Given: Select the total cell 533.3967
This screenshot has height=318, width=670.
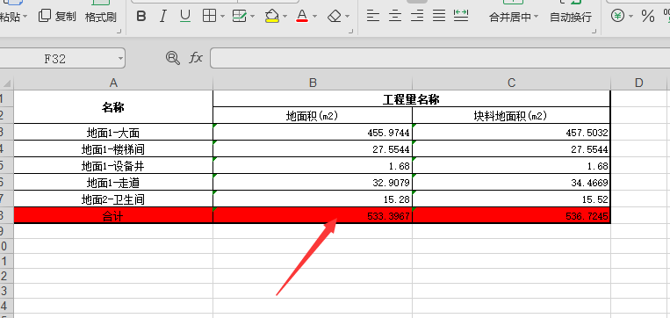Looking at the screenshot, I should point(313,215).
